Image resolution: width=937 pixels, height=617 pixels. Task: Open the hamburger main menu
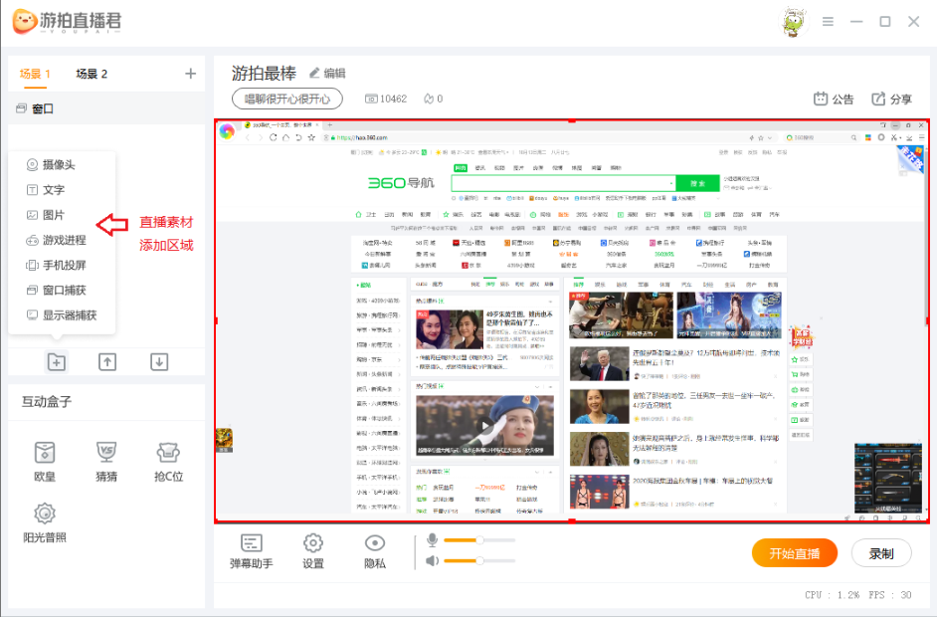[828, 22]
